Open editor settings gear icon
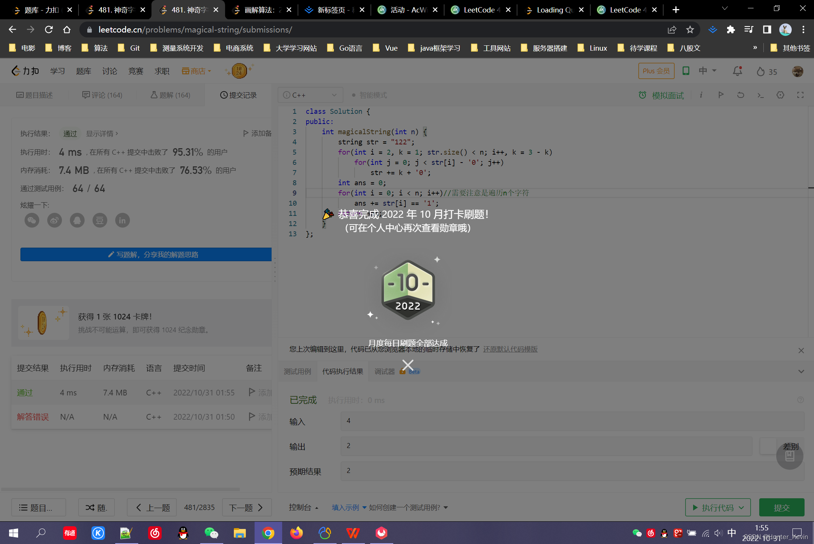This screenshot has height=544, width=814. [x=780, y=95]
